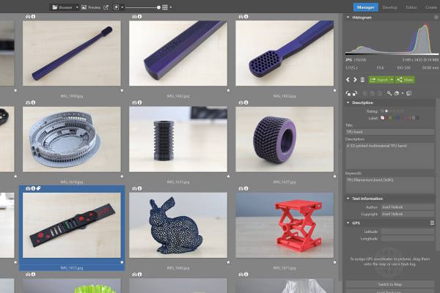The image size is (440, 293).
Task: Set the one-star rating in Description
Action: coord(386,111)
